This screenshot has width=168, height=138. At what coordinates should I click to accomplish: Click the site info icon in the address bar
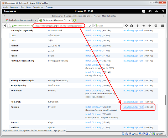click(x=10, y=26)
